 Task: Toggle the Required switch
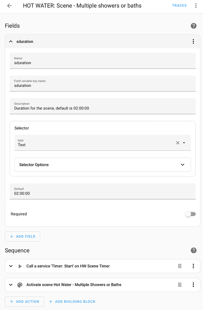(190, 214)
